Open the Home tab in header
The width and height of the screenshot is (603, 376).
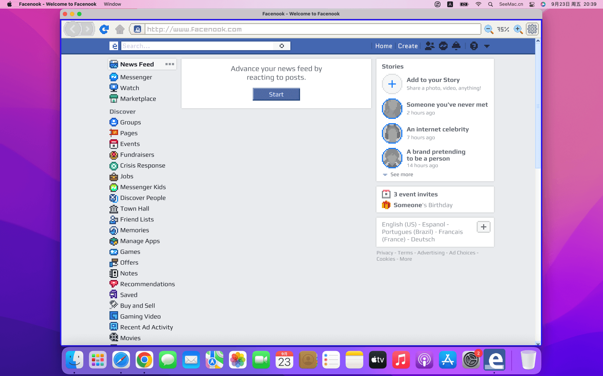point(383,46)
